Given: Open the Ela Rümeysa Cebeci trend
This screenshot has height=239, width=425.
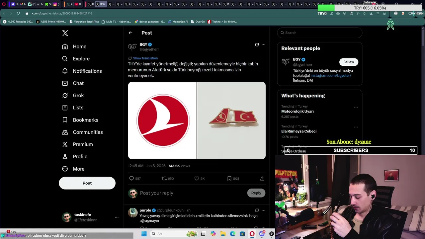Looking at the screenshot, I should click(x=299, y=131).
